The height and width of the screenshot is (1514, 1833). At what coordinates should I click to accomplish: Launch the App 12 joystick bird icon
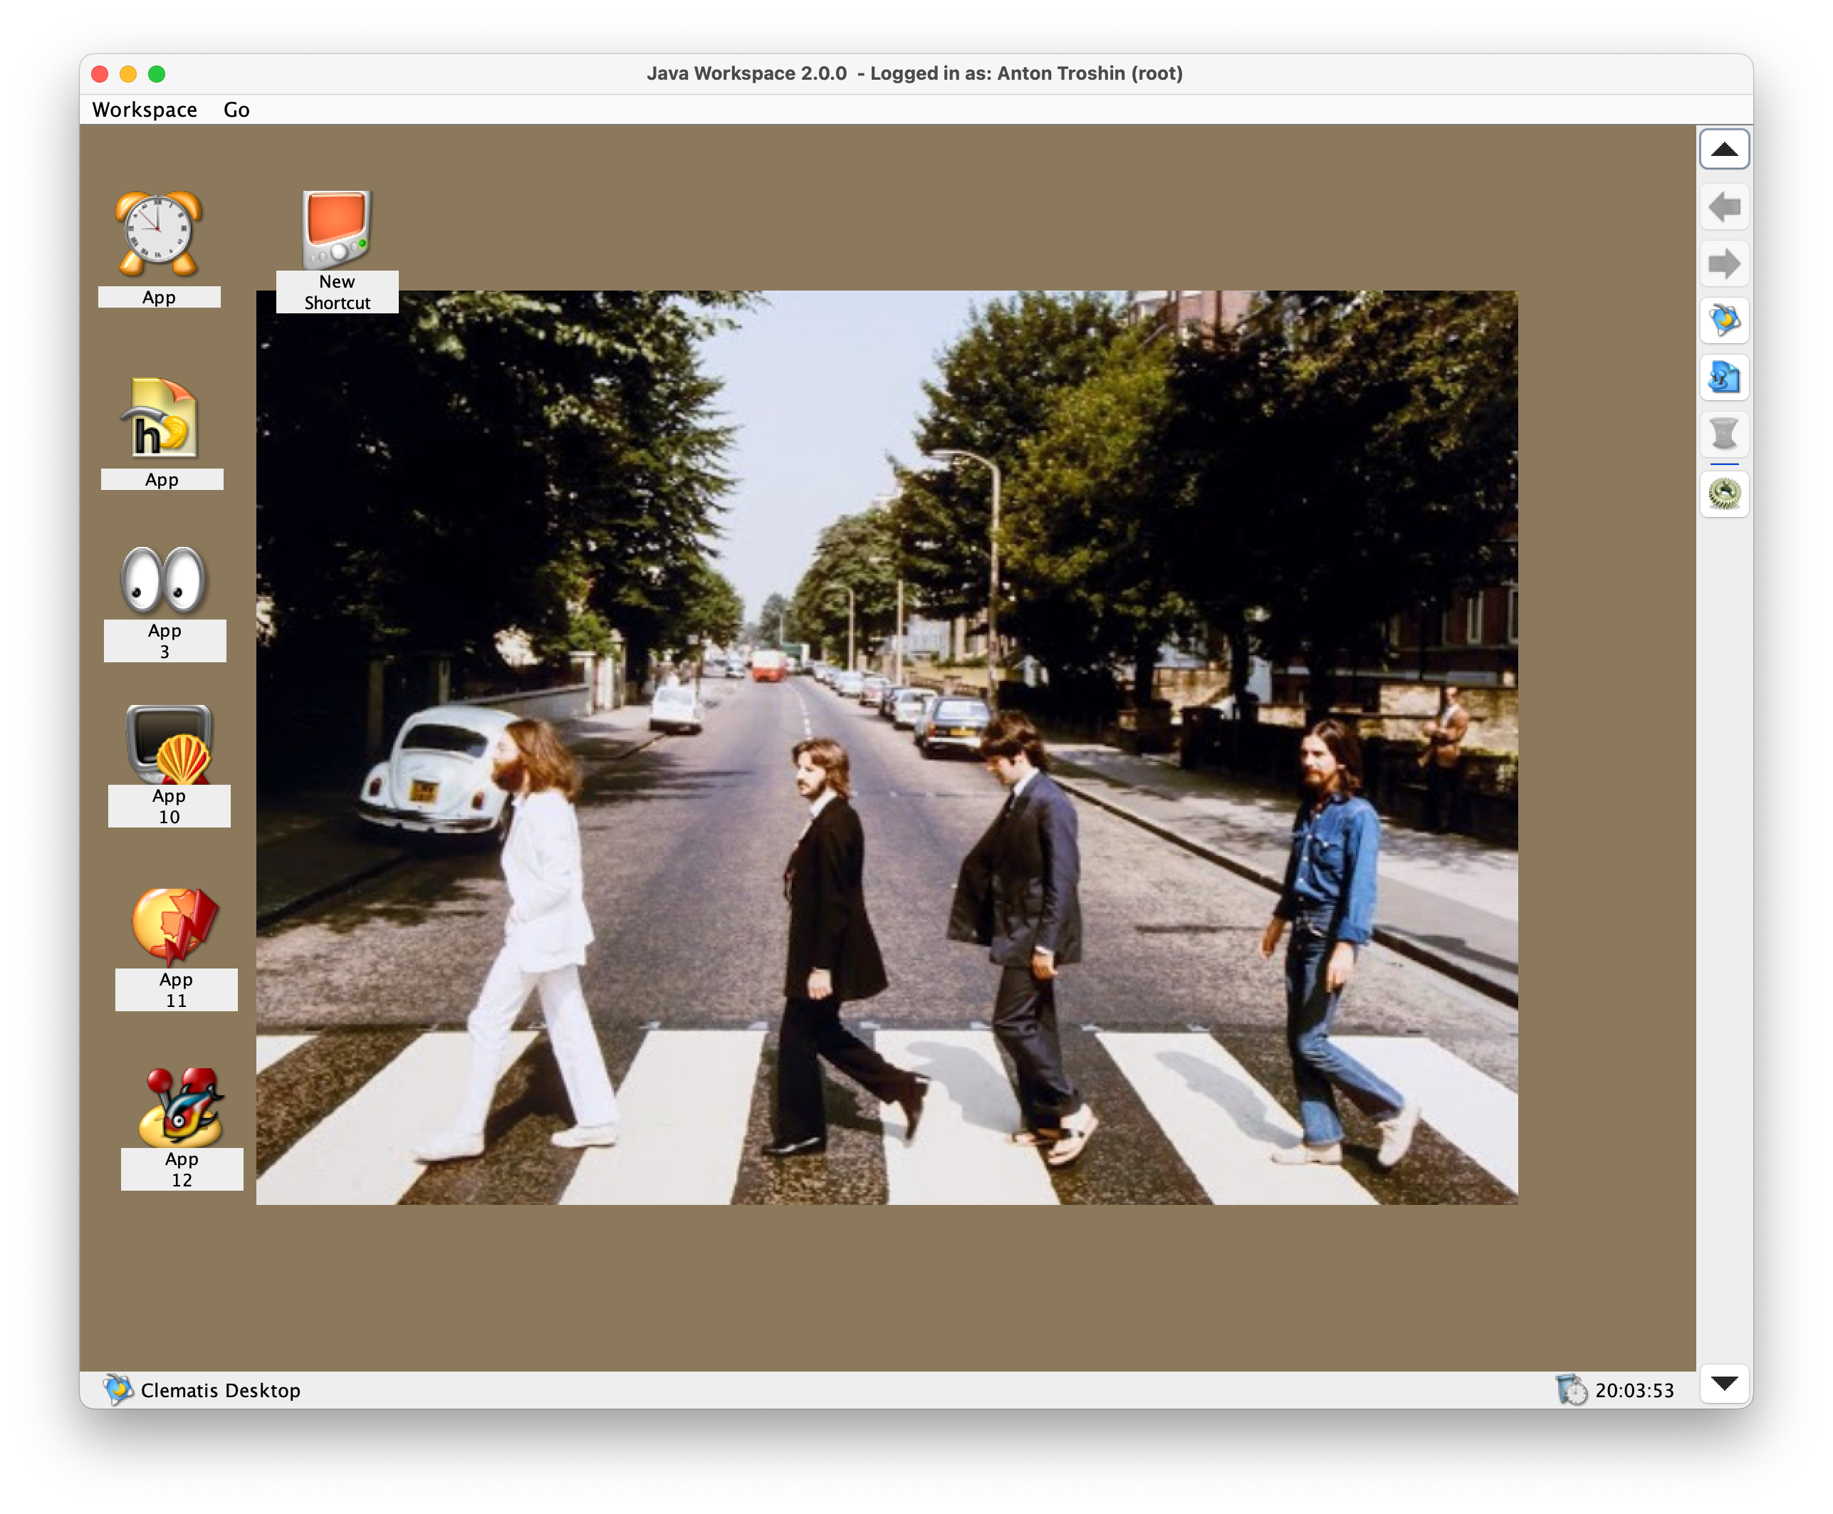point(182,1106)
